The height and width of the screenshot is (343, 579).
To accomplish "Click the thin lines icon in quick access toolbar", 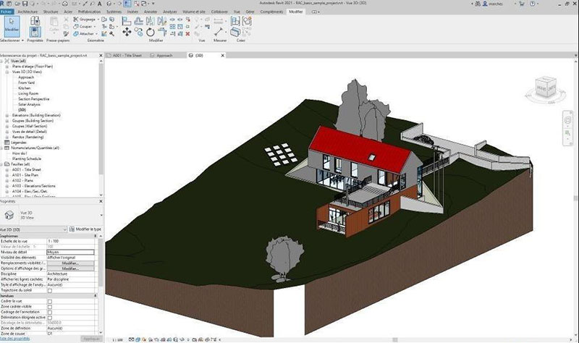I will pyautogui.click(x=127, y=4).
